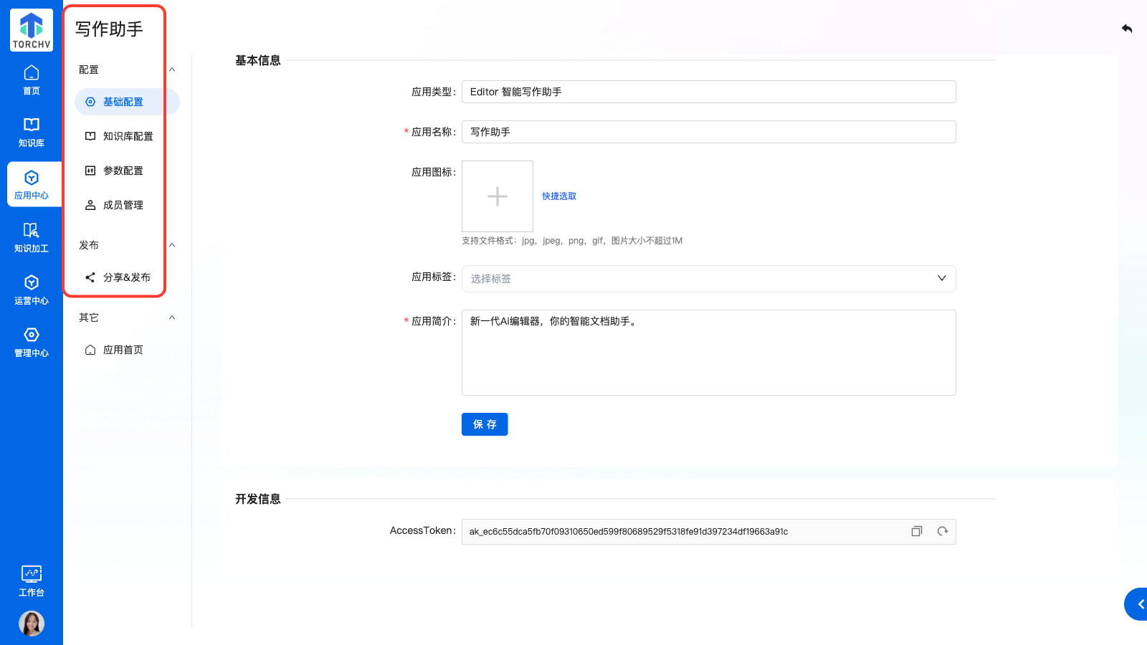Select 知识库配置 menu item
1147x645 pixels.
[x=128, y=136]
